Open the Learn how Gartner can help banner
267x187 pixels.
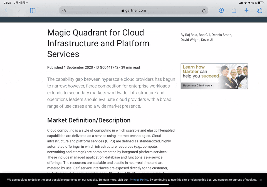tap(214, 76)
